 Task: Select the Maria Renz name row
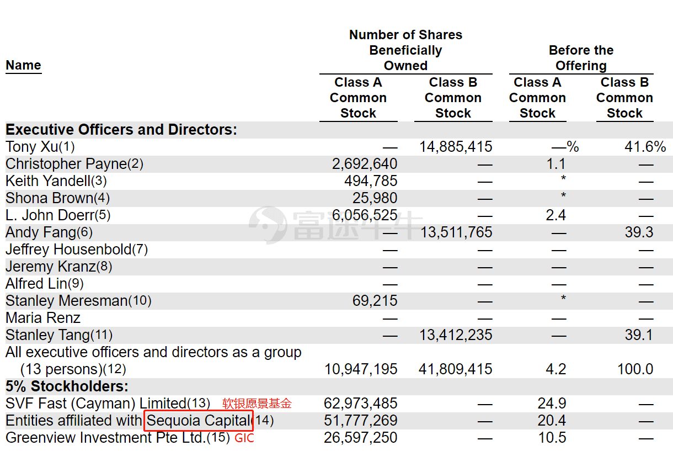click(x=43, y=318)
